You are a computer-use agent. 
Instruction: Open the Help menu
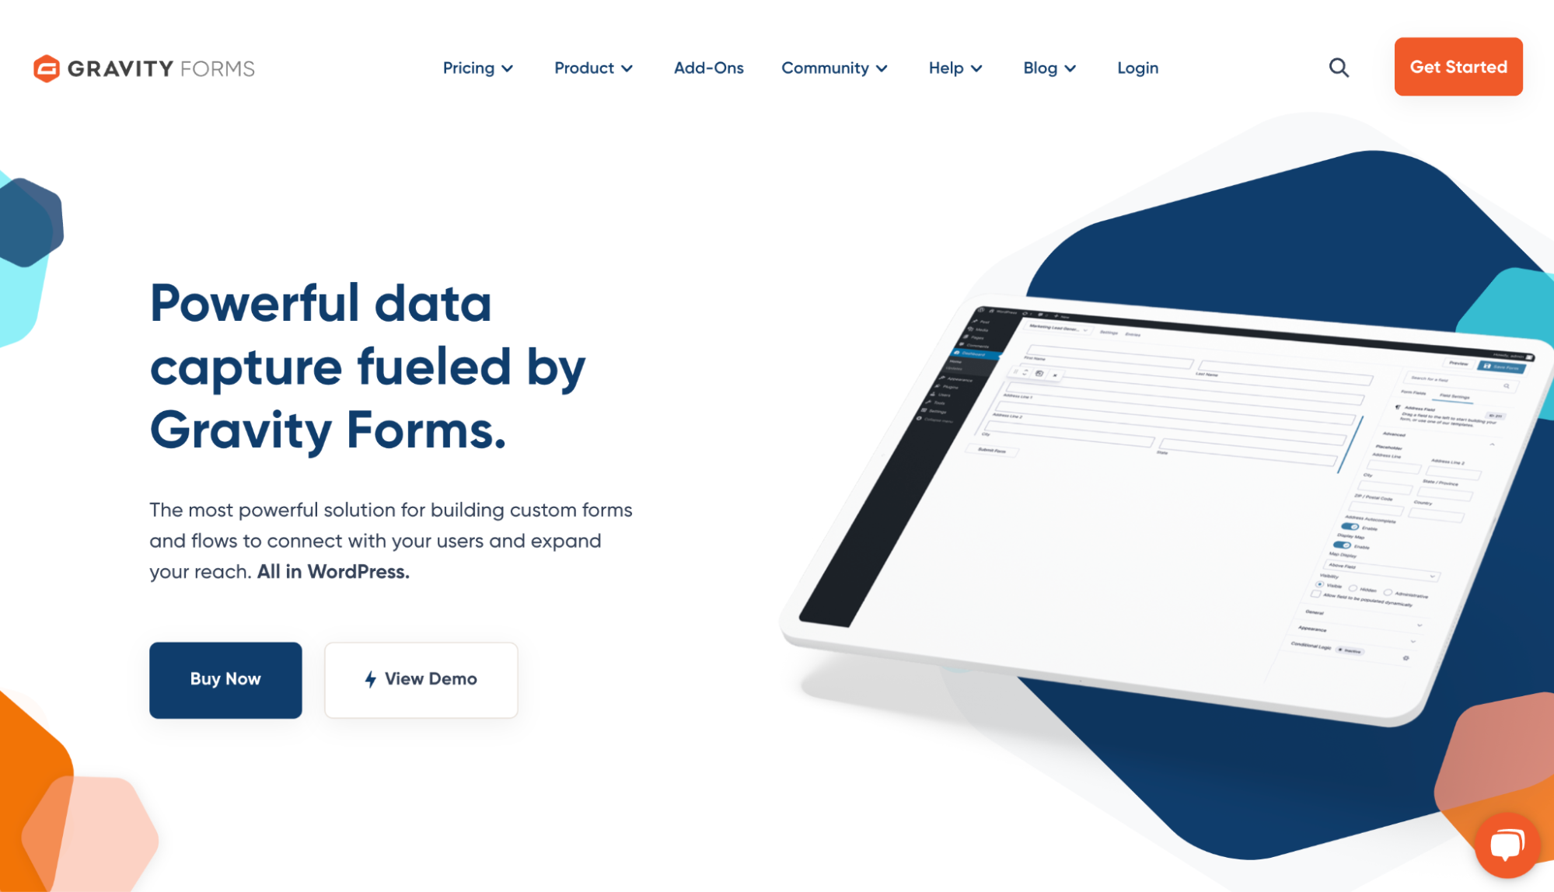954,68
